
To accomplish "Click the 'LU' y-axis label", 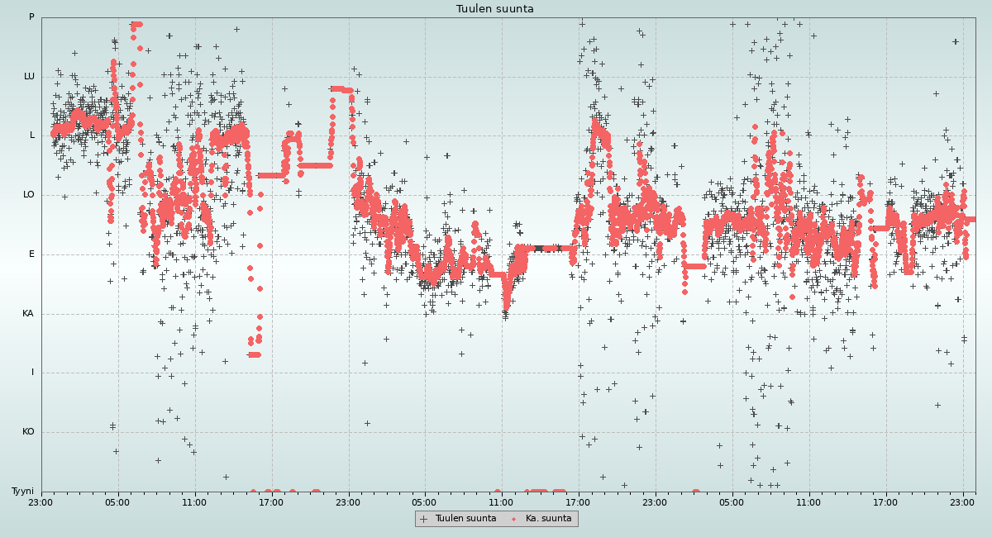I will tap(29, 77).
